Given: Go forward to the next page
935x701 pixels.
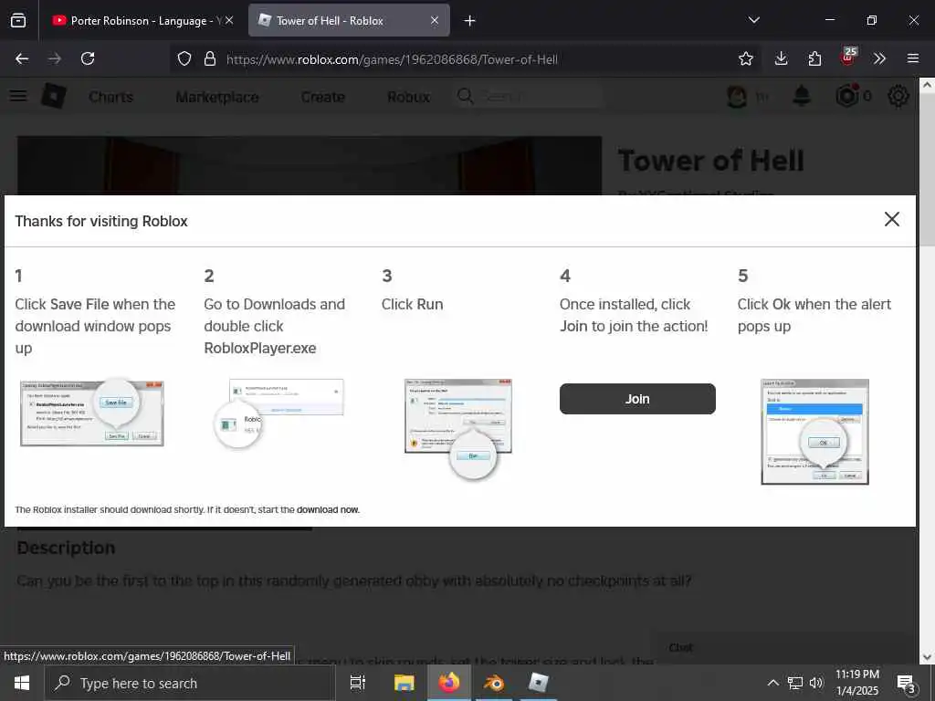Looking at the screenshot, I should point(55,58).
